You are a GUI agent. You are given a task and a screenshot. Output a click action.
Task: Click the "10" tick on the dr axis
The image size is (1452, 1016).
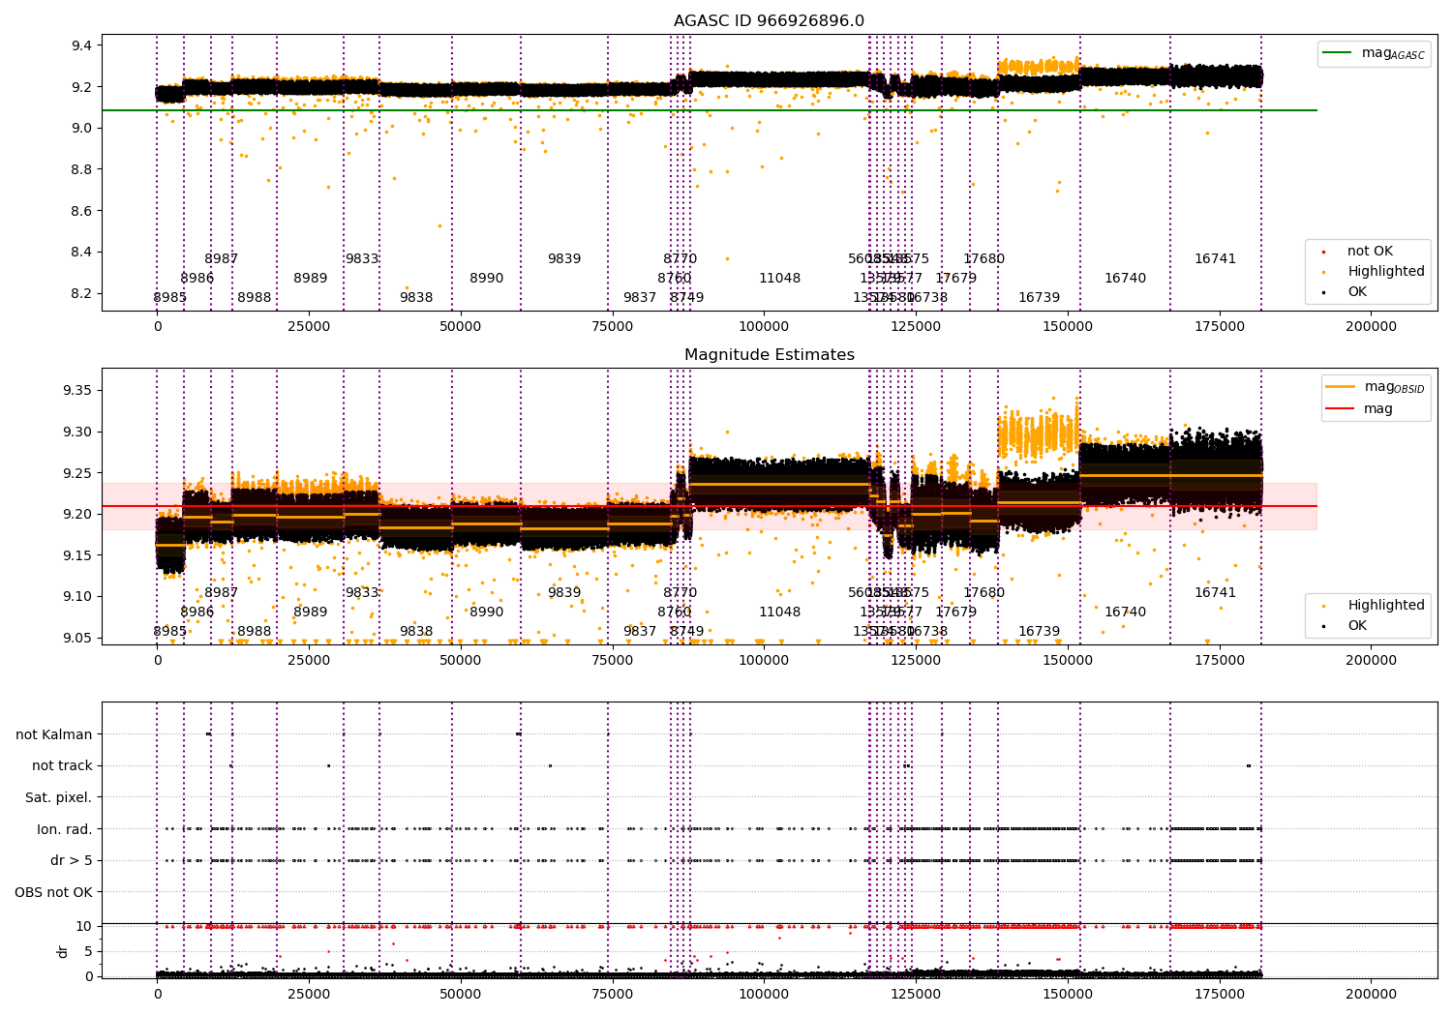pyautogui.click(x=84, y=926)
